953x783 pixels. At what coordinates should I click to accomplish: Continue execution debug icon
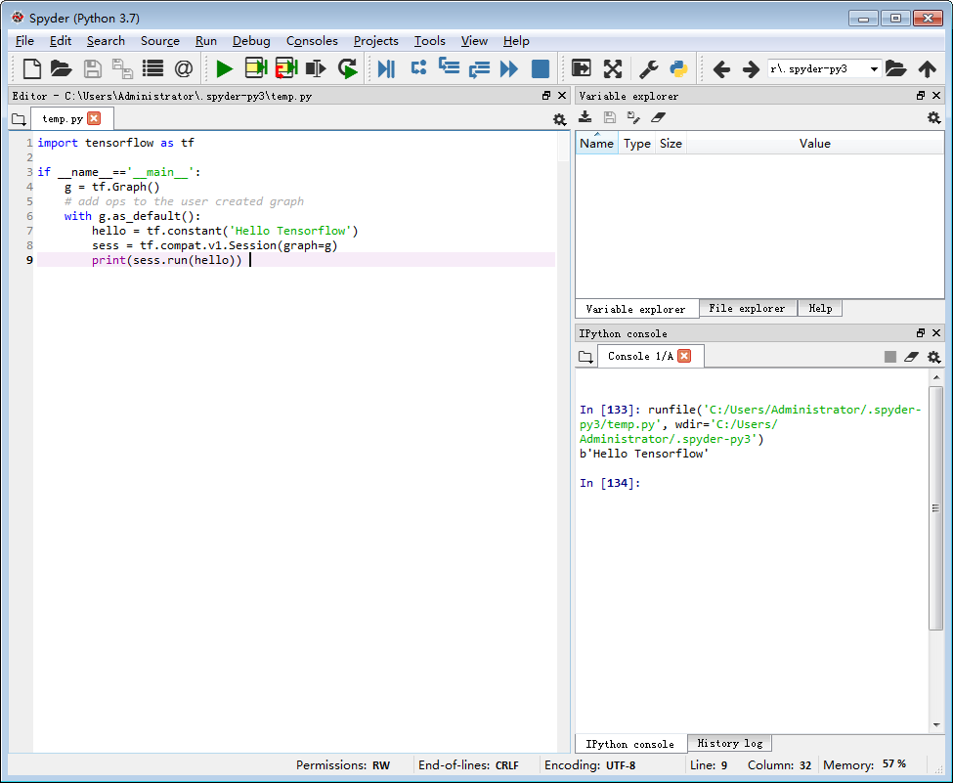click(x=509, y=68)
